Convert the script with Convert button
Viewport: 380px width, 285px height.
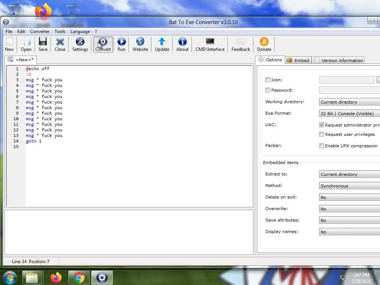point(103,45)
